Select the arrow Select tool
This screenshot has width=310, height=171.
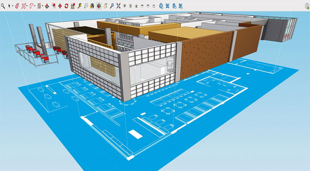click(9, 6)
